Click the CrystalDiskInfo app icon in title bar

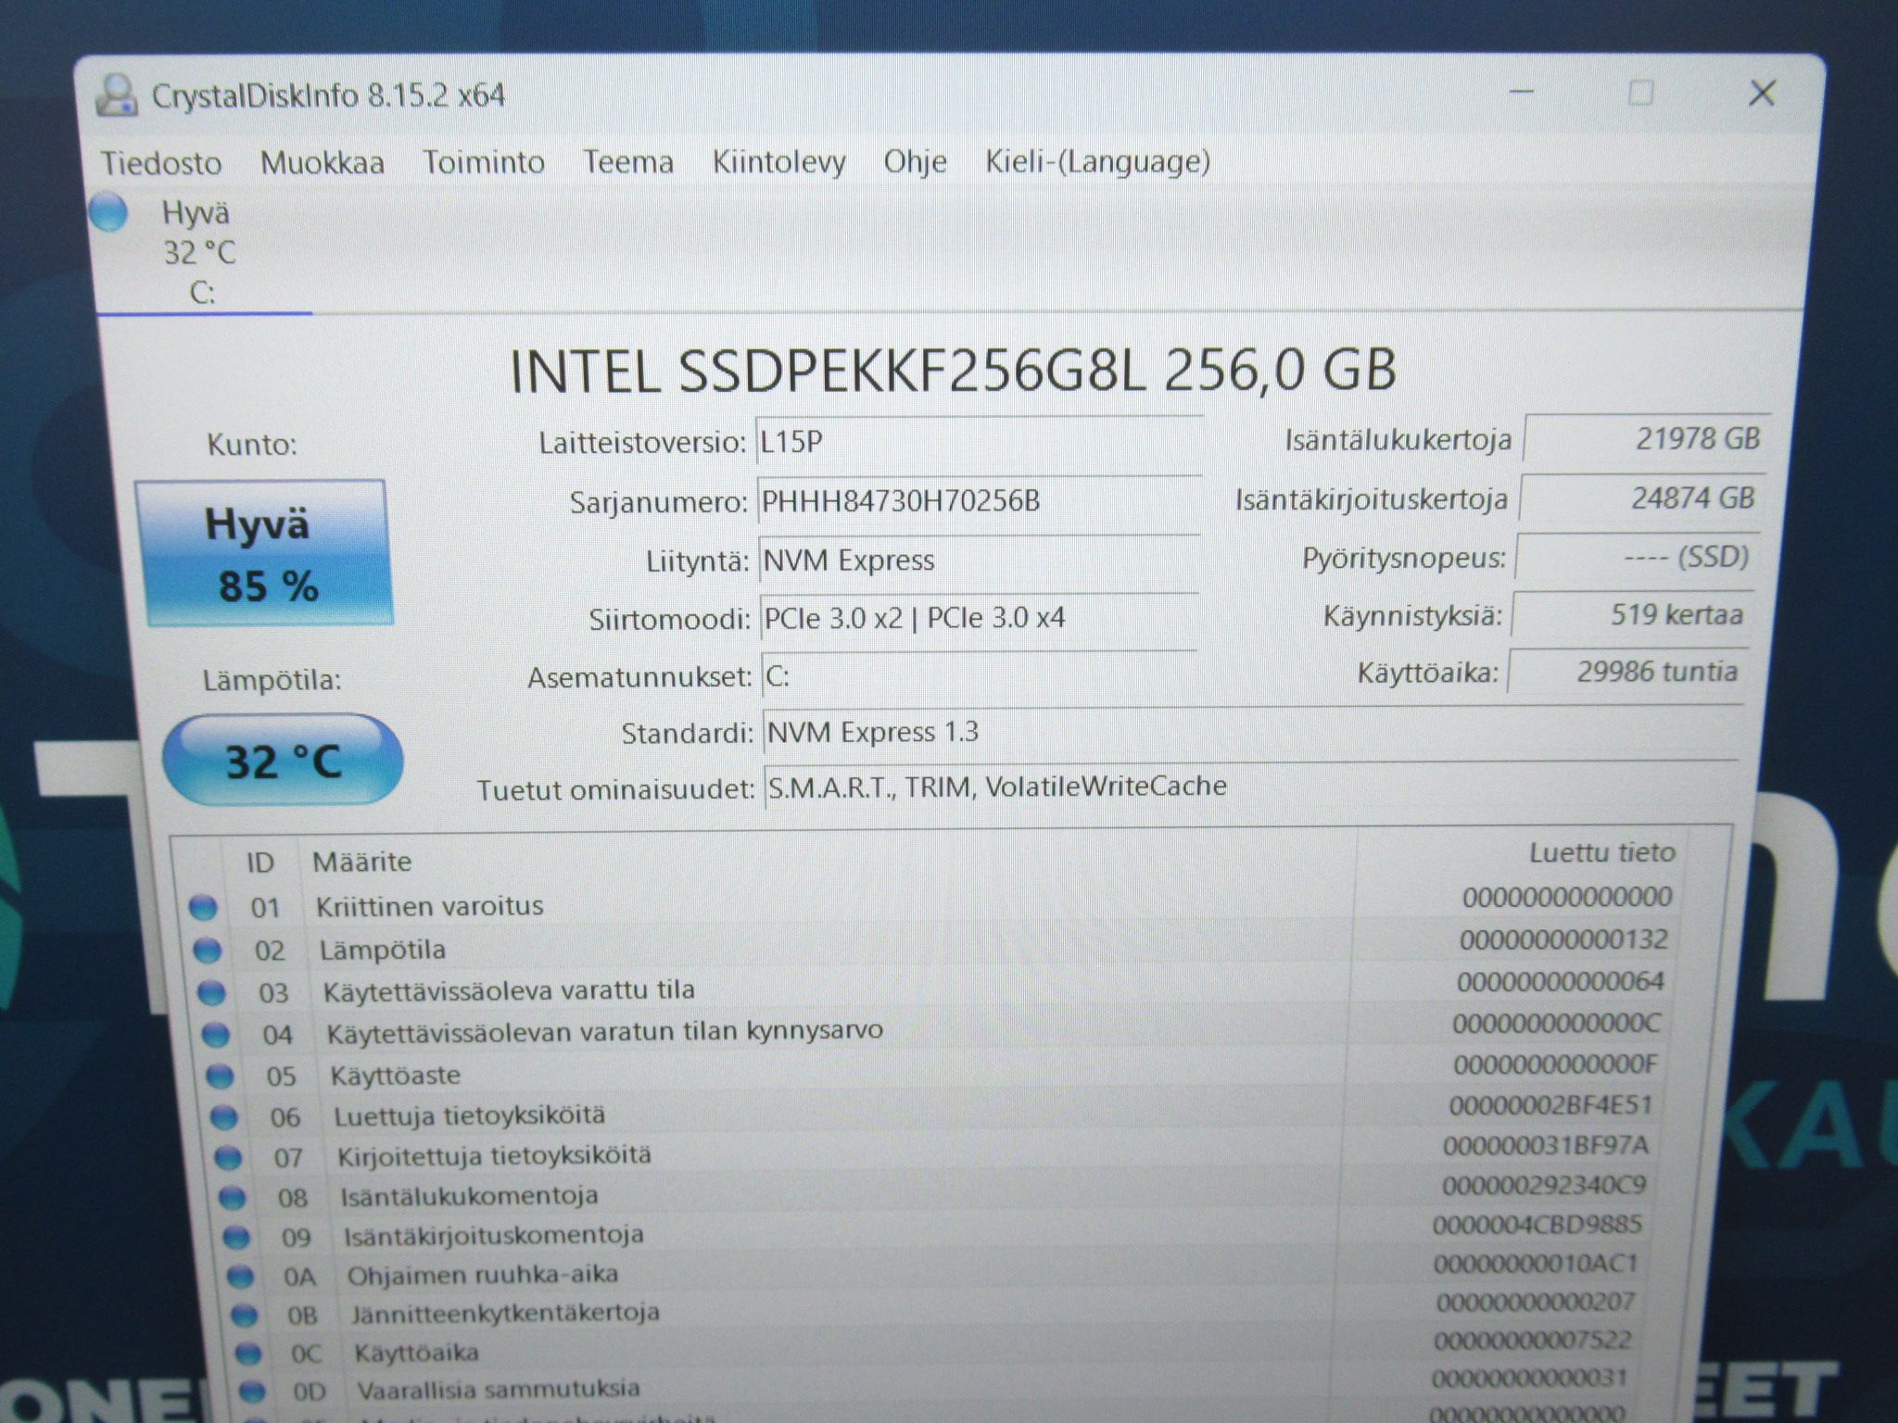pyautogui.click(x=117, y=94)
